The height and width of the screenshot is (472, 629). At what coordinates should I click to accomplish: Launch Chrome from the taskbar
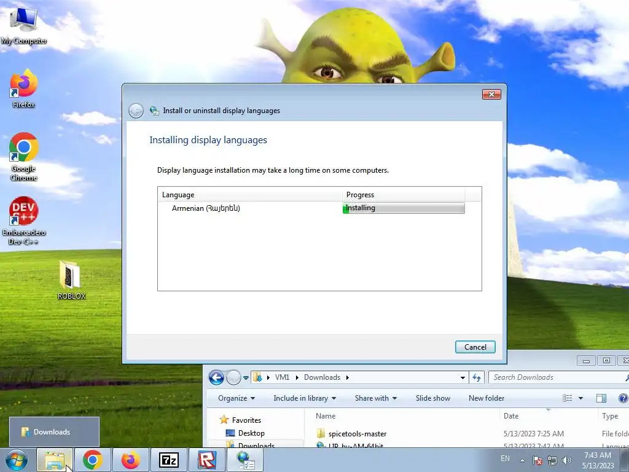93,460
